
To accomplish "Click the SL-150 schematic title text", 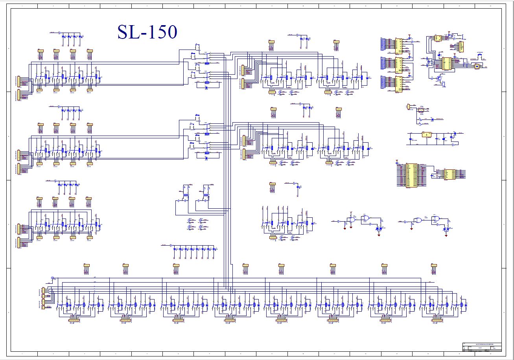I will [x=147, y=32].
